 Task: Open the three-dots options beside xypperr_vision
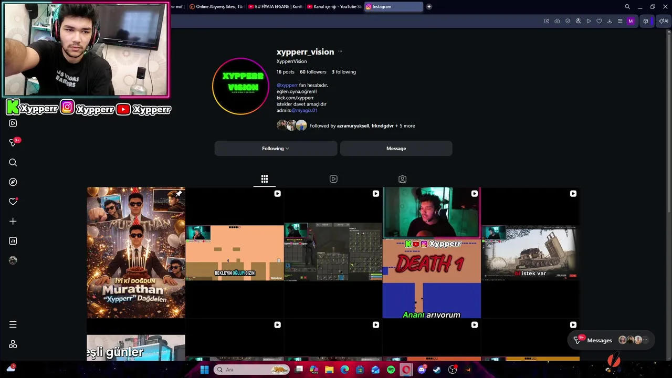point(340,51)
